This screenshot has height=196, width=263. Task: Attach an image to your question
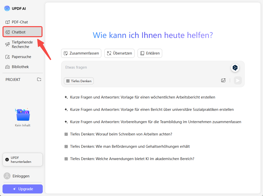coord(223,80)
